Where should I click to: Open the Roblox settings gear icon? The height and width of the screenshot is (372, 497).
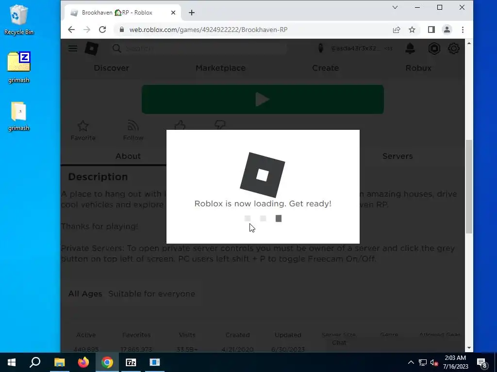point(454,48)
